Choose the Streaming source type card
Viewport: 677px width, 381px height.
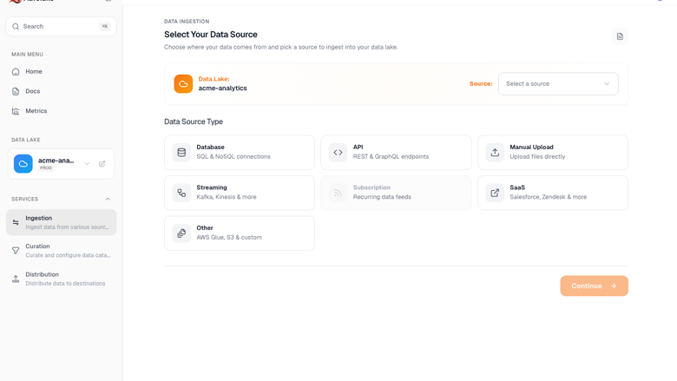[x=240, y=193]
